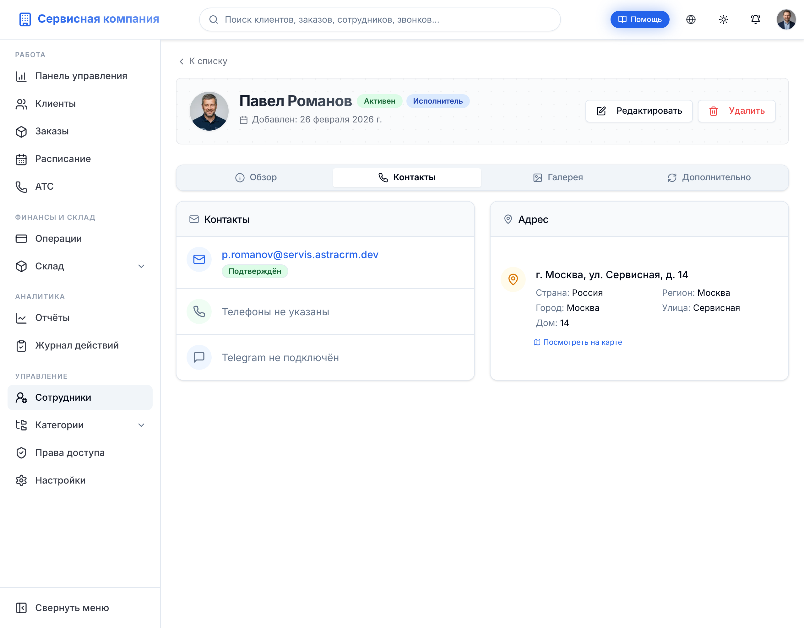
Task: Focus the global search field
Action: point(379,19)
